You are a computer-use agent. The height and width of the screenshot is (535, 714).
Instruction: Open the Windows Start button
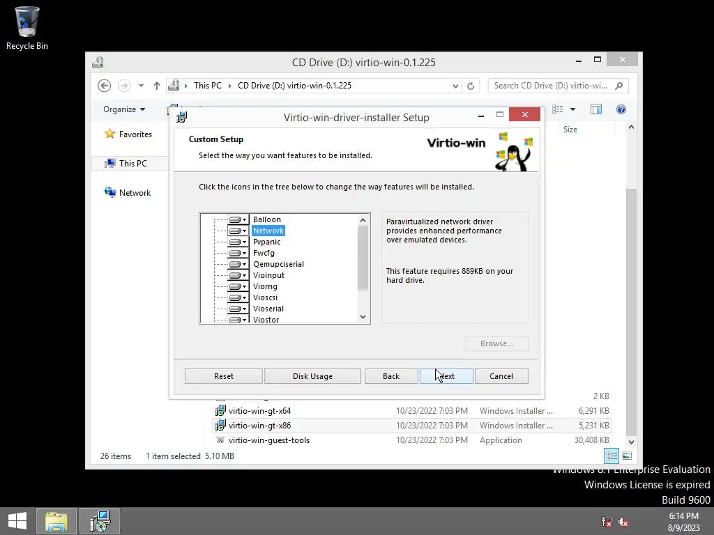pos(17,521)
